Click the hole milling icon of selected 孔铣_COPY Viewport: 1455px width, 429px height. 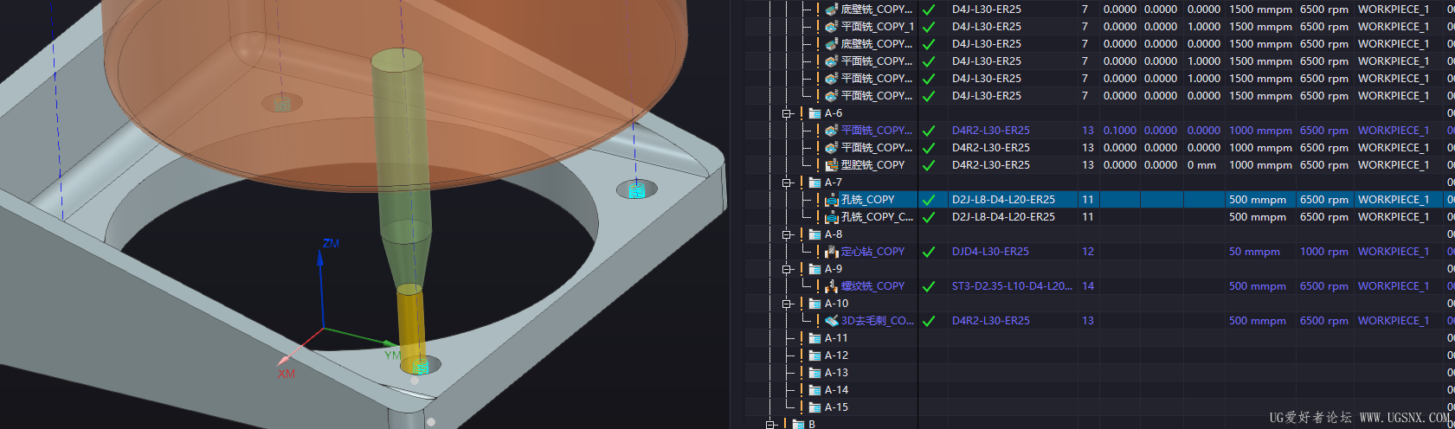coord(832,200)
